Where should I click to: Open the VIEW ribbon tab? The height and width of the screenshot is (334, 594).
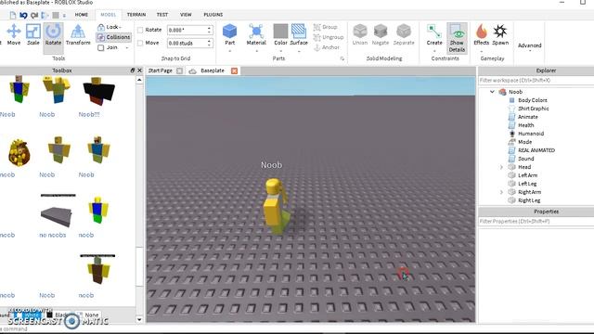coord(186,15)
